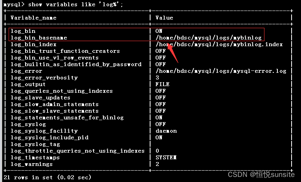Click the Variable_name column header
The height and width of the screenshot is (182, 301).
[x=33, y=18]
